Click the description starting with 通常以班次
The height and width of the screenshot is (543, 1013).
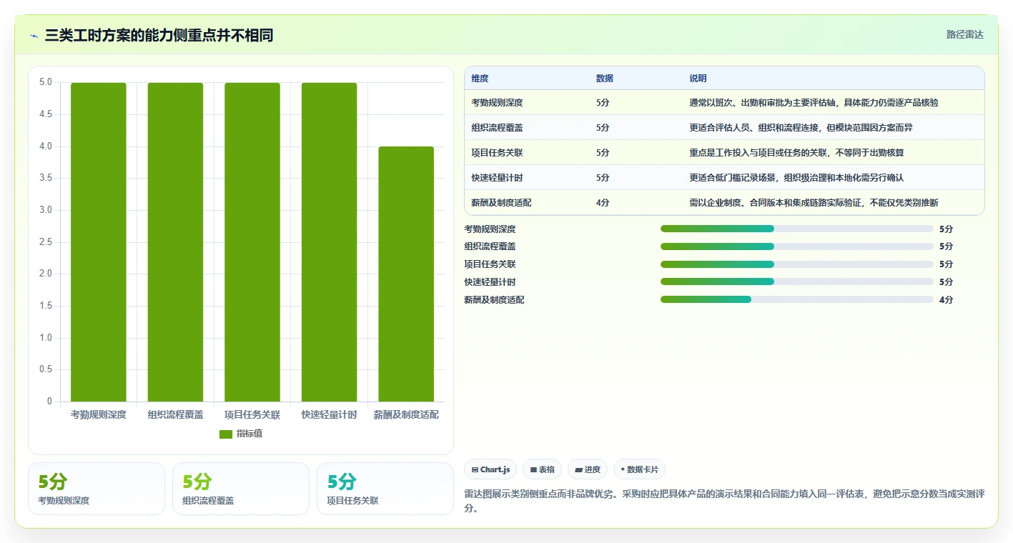click(x=814, y=103)
